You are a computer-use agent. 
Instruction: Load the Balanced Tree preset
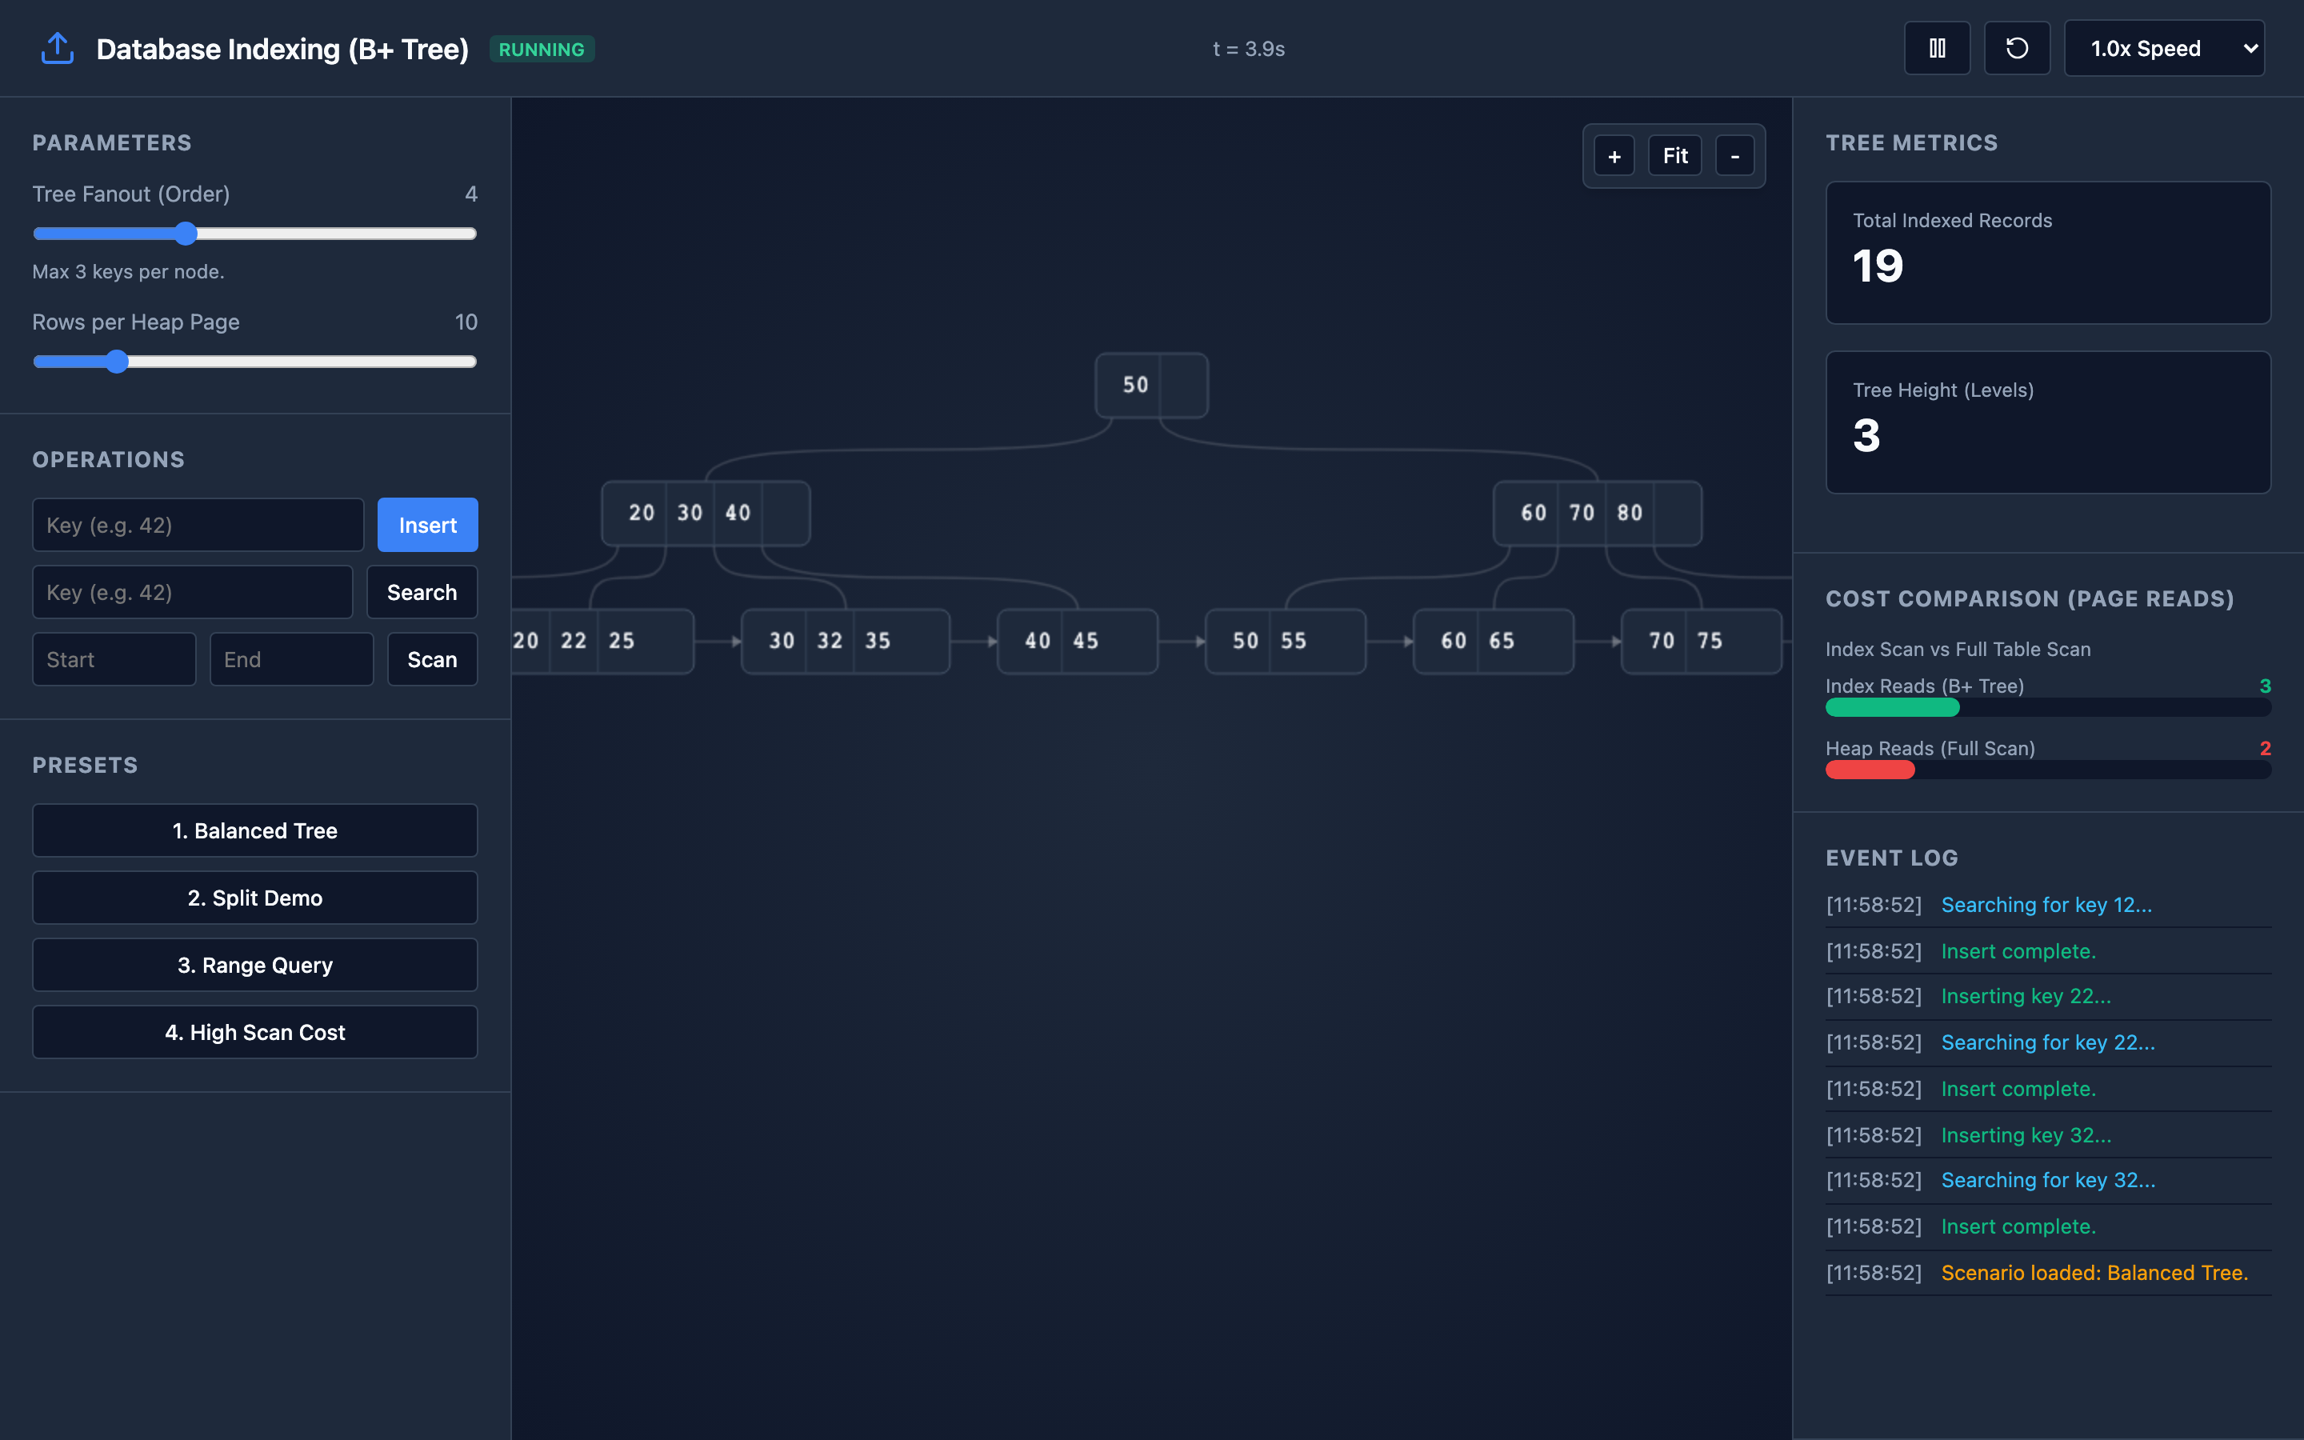pyautogui.click(x=255, y=830)
